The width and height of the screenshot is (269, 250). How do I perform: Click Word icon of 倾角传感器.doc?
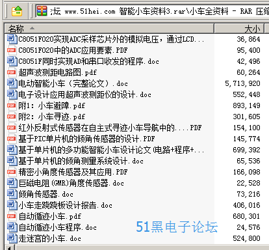point(12,194)
